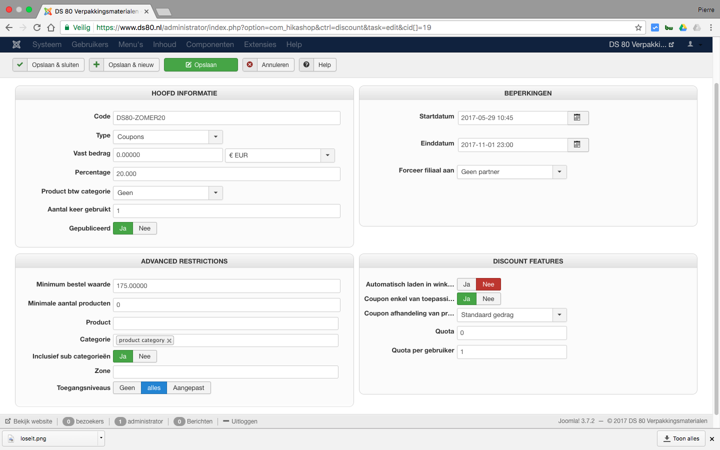Viewport: 720px width, 450px height.
Task: Open the Type dropdown showing Coupons
Action: (x=168, y=137)
